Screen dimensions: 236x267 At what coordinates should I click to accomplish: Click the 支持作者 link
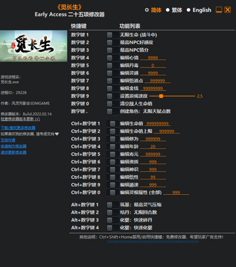(8, 140)
